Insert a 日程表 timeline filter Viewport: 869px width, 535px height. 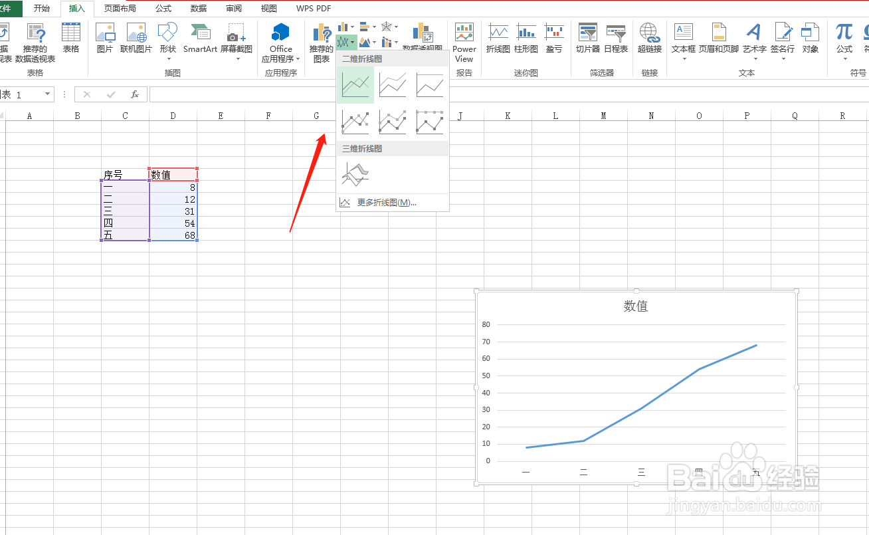click(x=616, y=38)
